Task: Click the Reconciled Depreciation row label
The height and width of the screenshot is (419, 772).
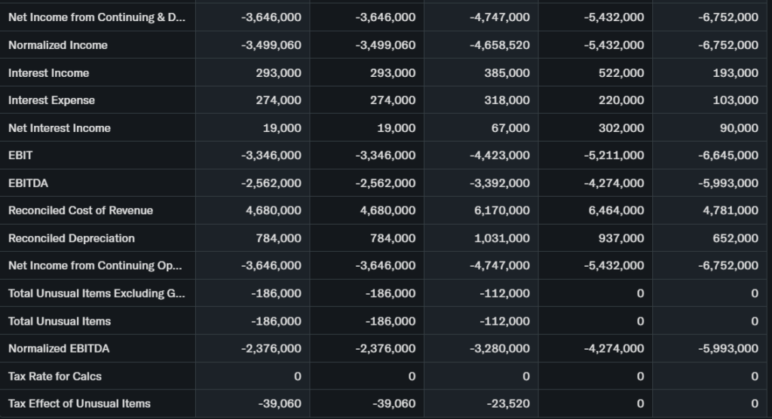Action: click(72, 238)
